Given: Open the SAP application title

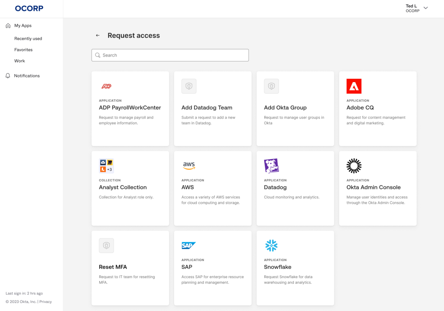Looking at the screenshot, I should [x=187, y=267].
